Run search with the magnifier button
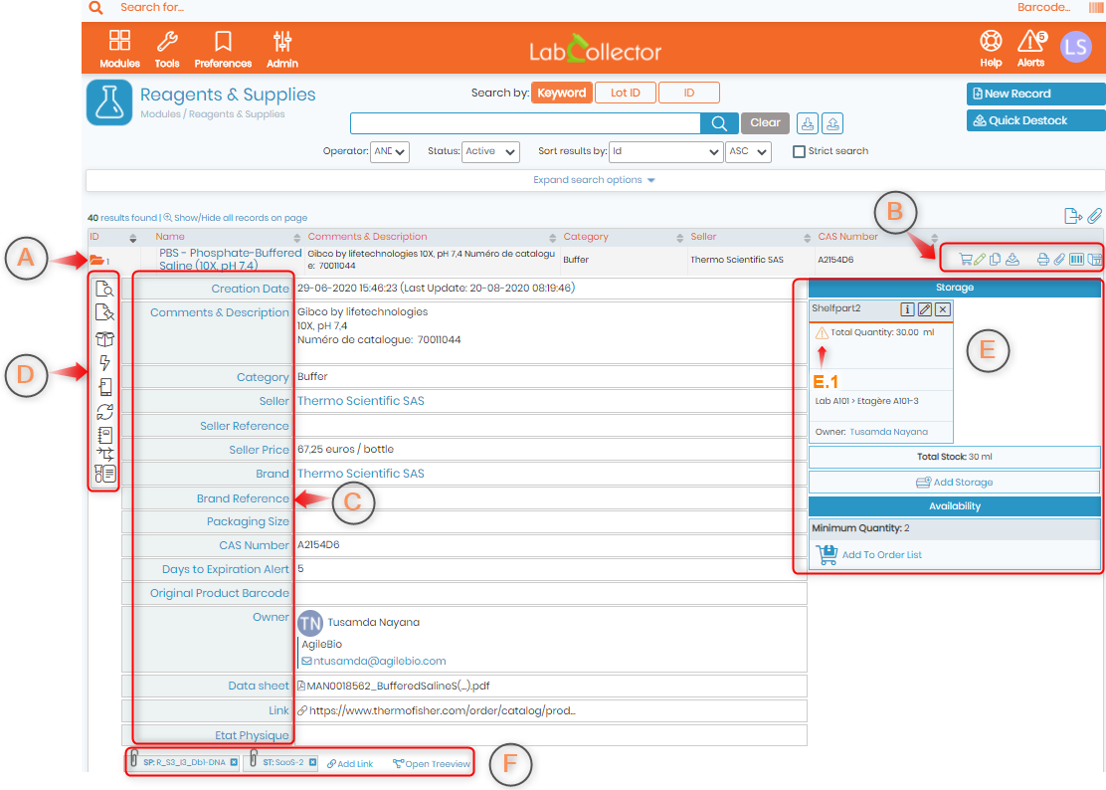Viewport: 1106px width, 790px height. point(719,122)
